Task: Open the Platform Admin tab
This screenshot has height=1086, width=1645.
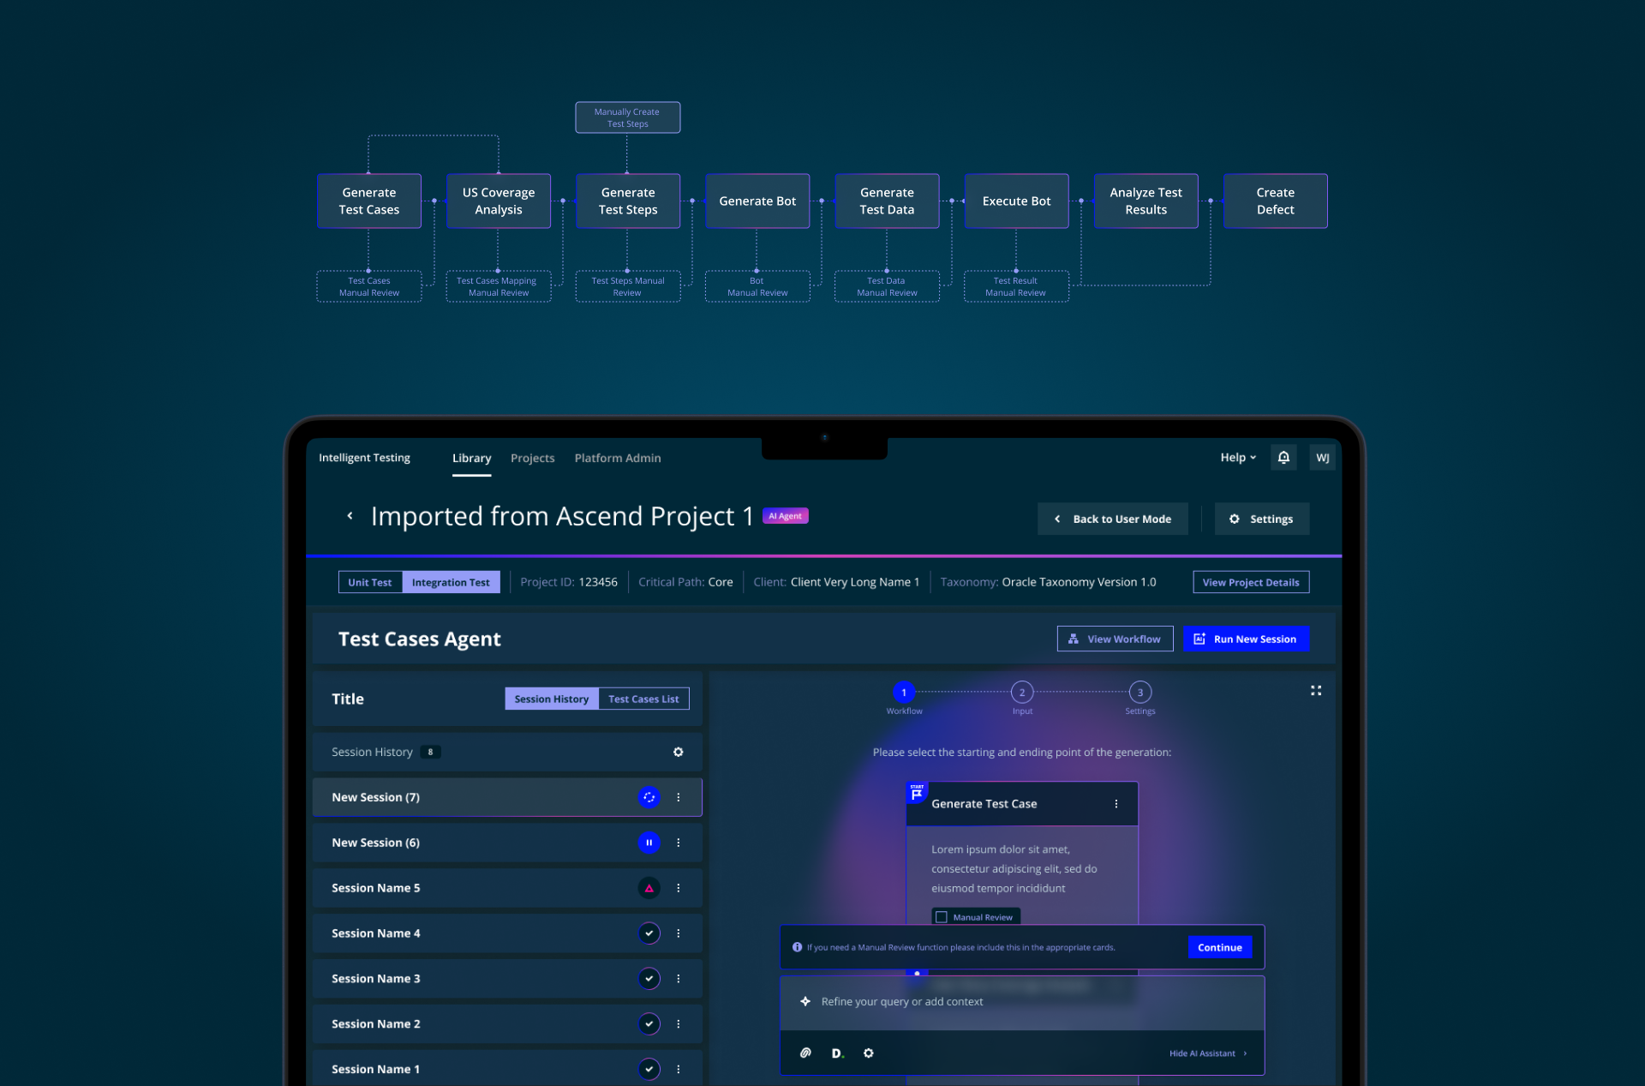Action: (x=618, y=459)
